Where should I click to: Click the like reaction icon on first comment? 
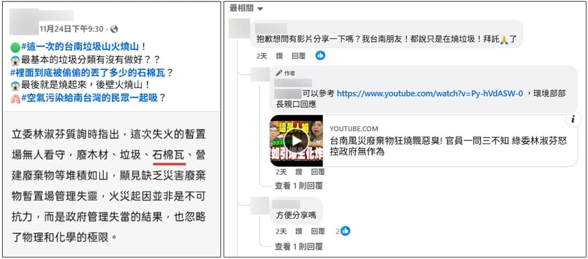pos(320,55)
